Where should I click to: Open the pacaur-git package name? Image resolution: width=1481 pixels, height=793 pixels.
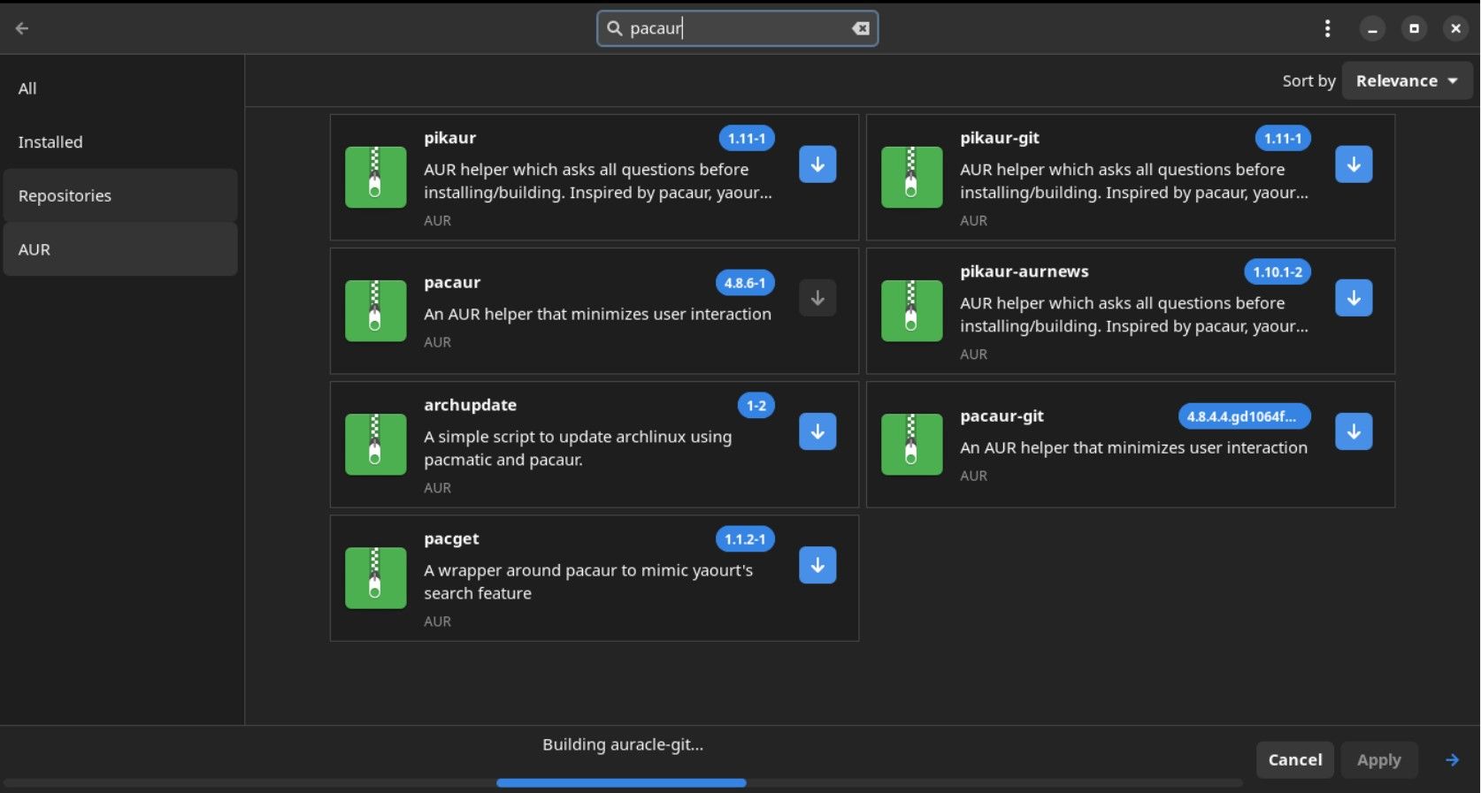pos(1001,416)
